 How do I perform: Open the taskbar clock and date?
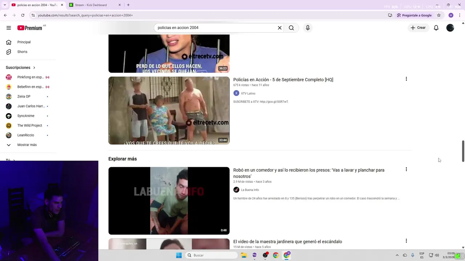click(448, 255)
